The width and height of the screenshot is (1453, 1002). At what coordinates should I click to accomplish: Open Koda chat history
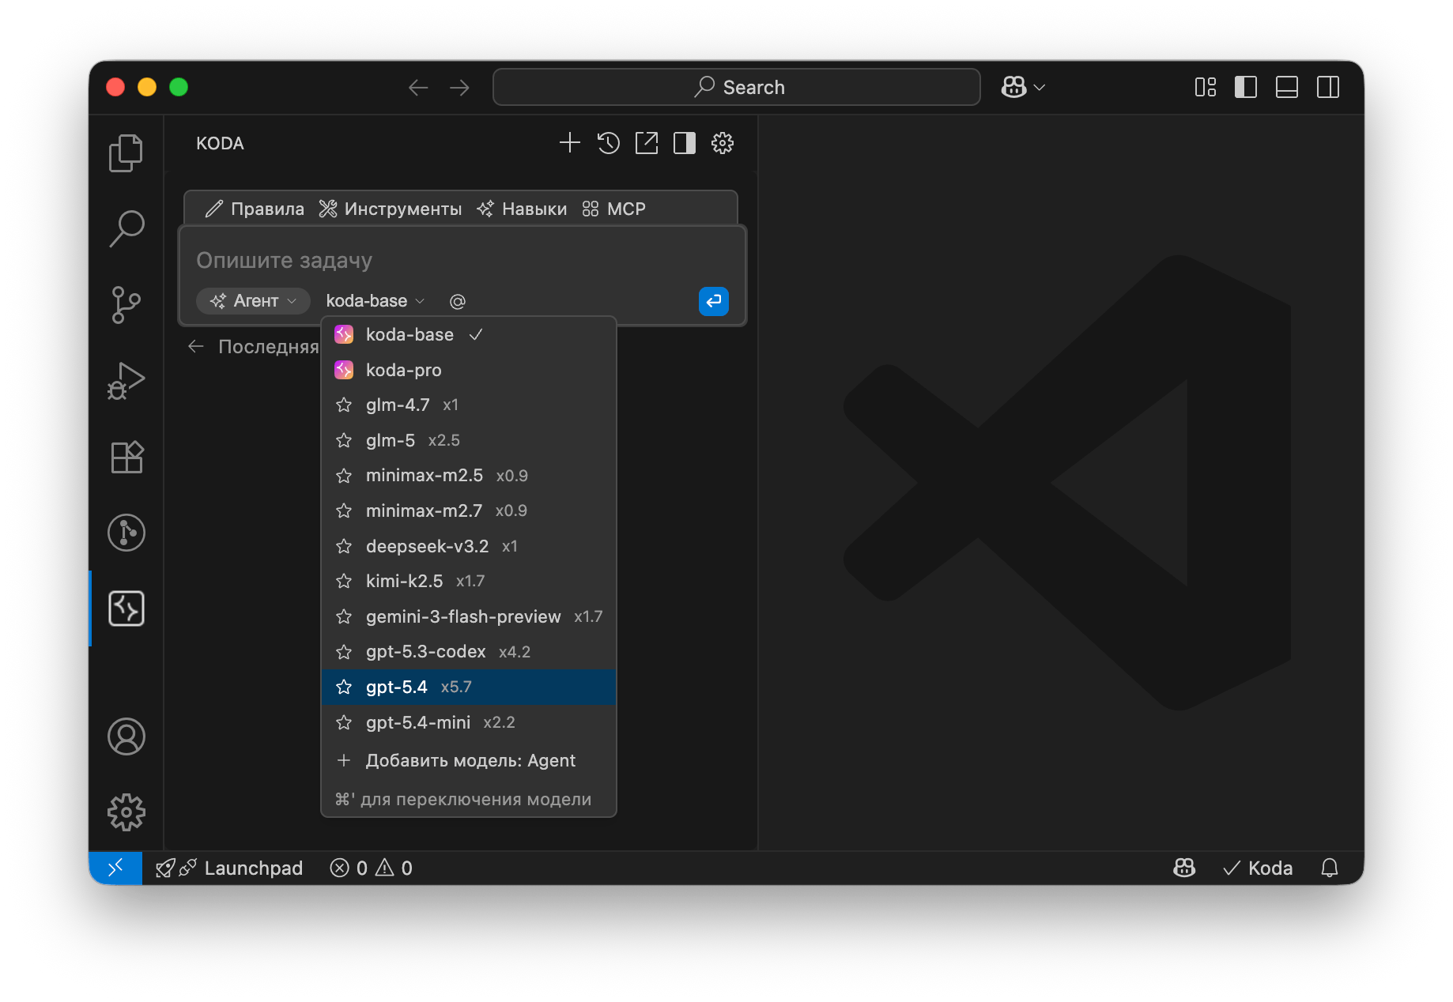point(608,143)
